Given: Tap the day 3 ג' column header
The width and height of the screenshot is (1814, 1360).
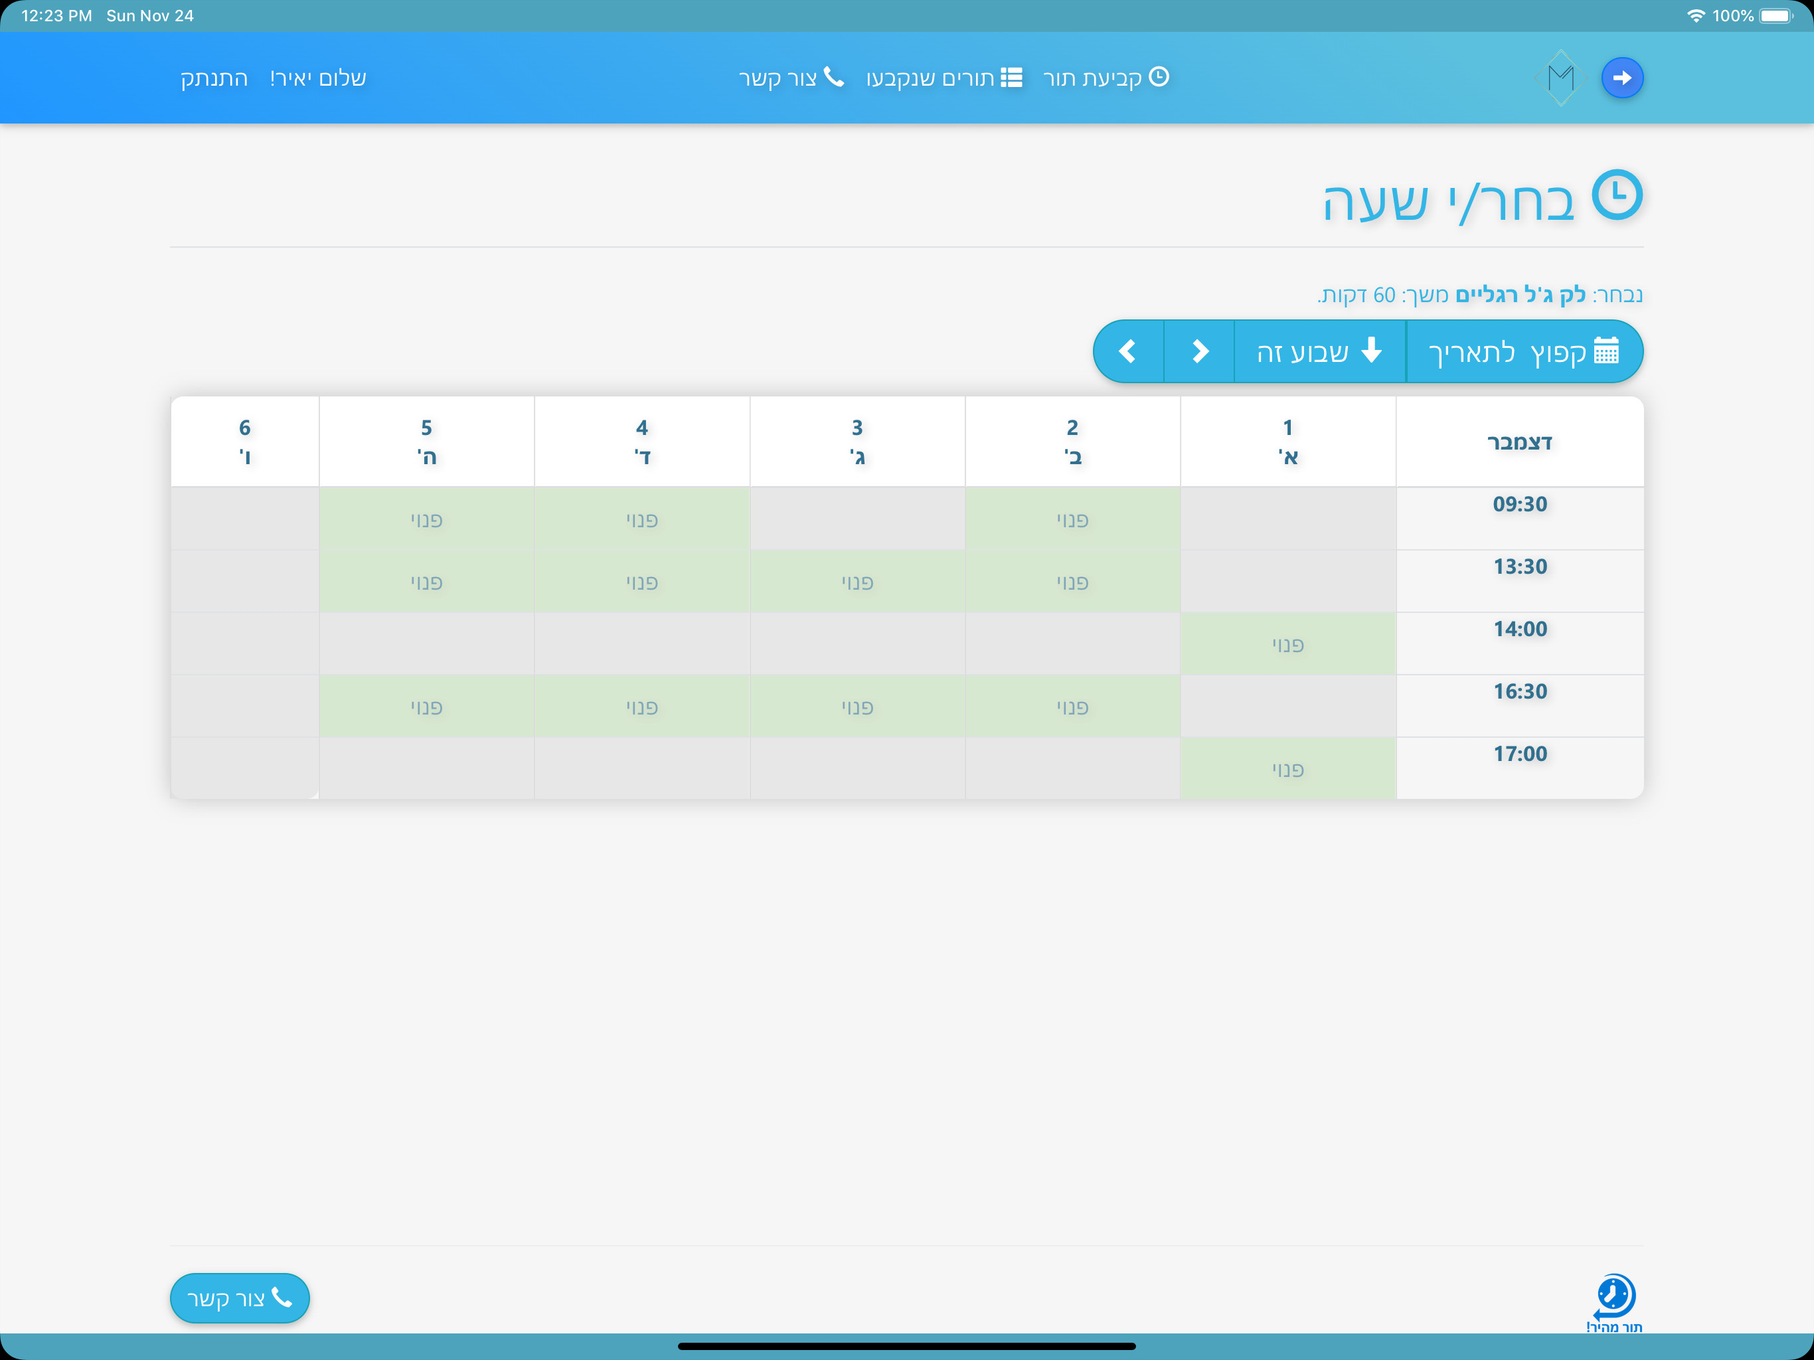Looking at the screenshot, I should point(857,442).
